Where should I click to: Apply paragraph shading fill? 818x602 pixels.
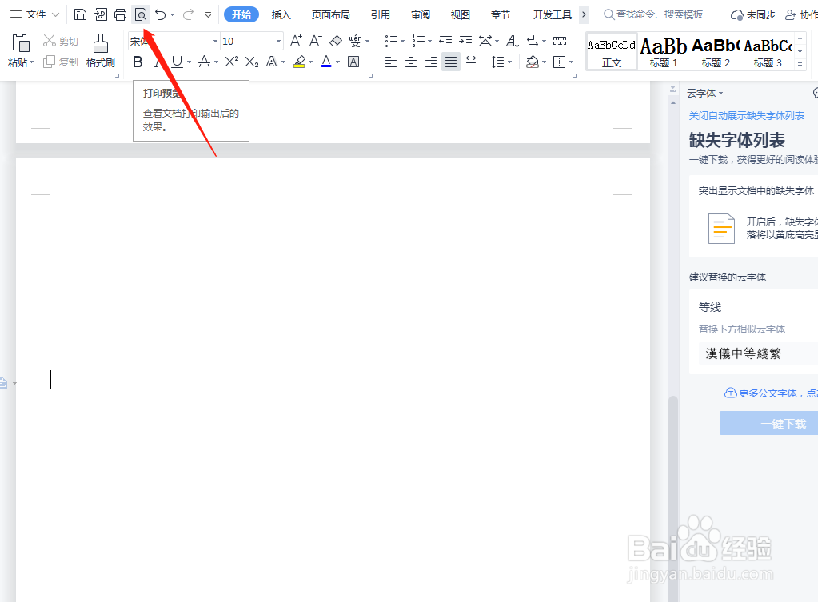[533, 62]
